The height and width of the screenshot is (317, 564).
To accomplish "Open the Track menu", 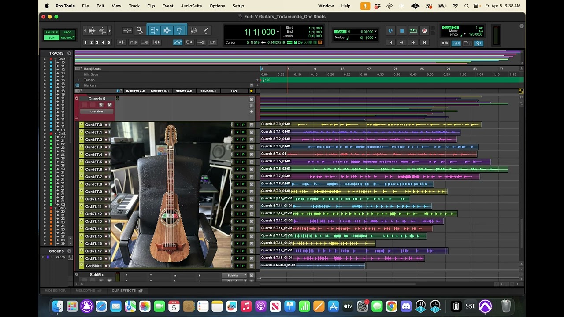I will coord(134,6).
